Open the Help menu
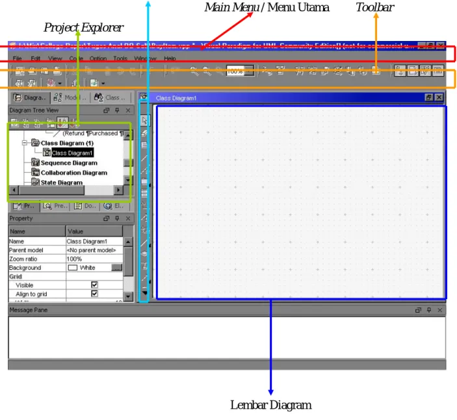This screenshot has width=457, height=420. point(170,59)
